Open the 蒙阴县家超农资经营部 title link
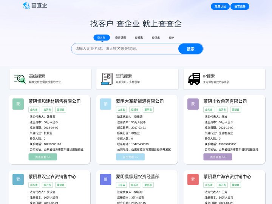 [x=138, y=176]
